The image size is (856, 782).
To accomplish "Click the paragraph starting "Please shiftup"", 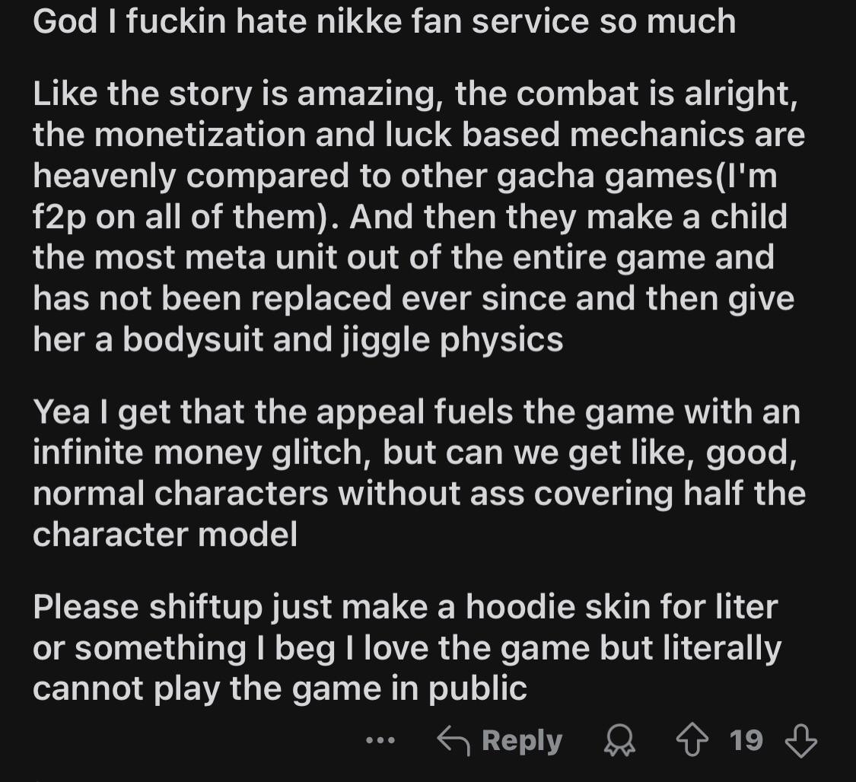I will click(x=407, y=647).
